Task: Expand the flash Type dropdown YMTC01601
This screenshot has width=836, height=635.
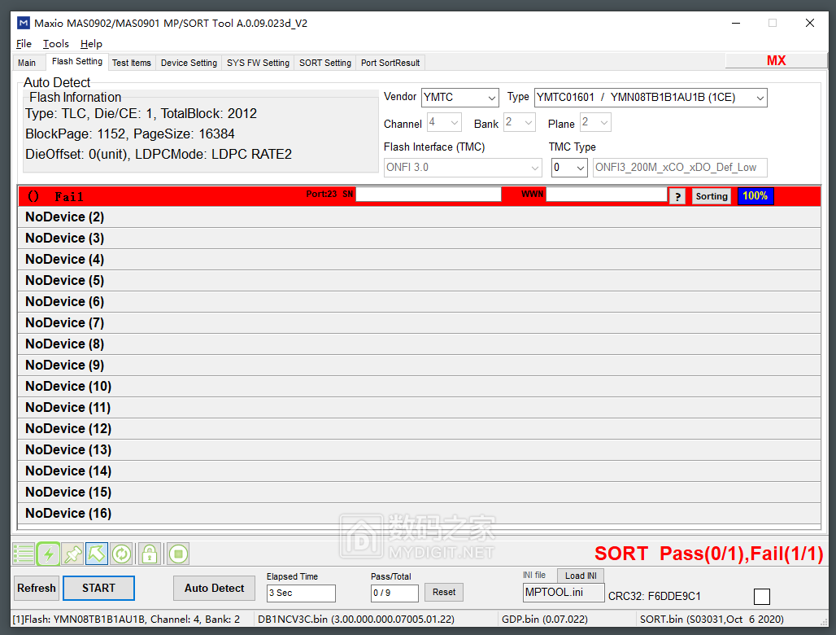Action: coord(651,98)
